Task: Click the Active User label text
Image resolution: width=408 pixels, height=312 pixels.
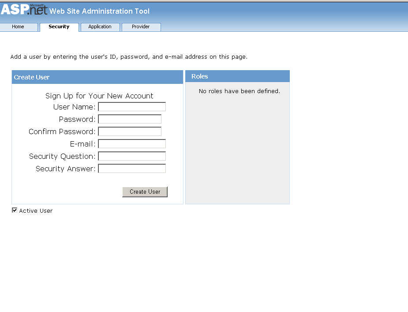Action: point(36,211)
